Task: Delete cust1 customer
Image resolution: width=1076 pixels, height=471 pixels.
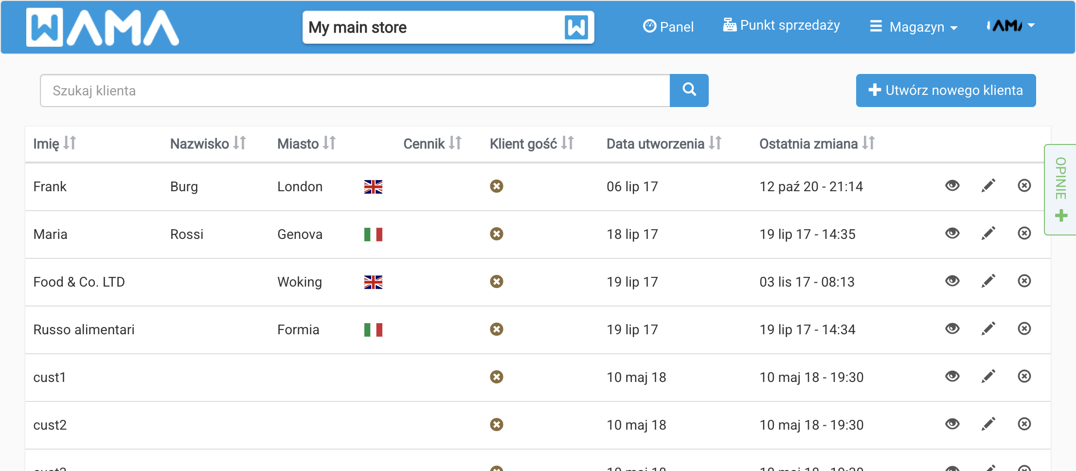Action: click(x=1024, y=376)
